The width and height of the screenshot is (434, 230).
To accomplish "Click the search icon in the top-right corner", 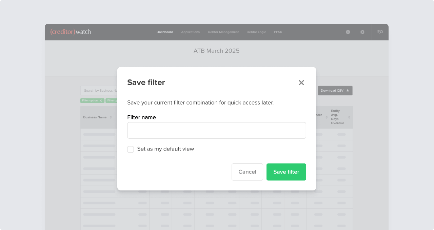I will [380, 32].
